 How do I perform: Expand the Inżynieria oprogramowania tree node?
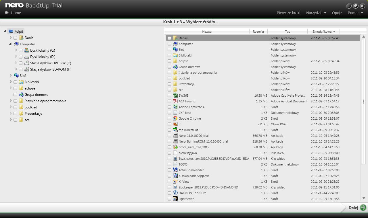(x=11, y=101)
